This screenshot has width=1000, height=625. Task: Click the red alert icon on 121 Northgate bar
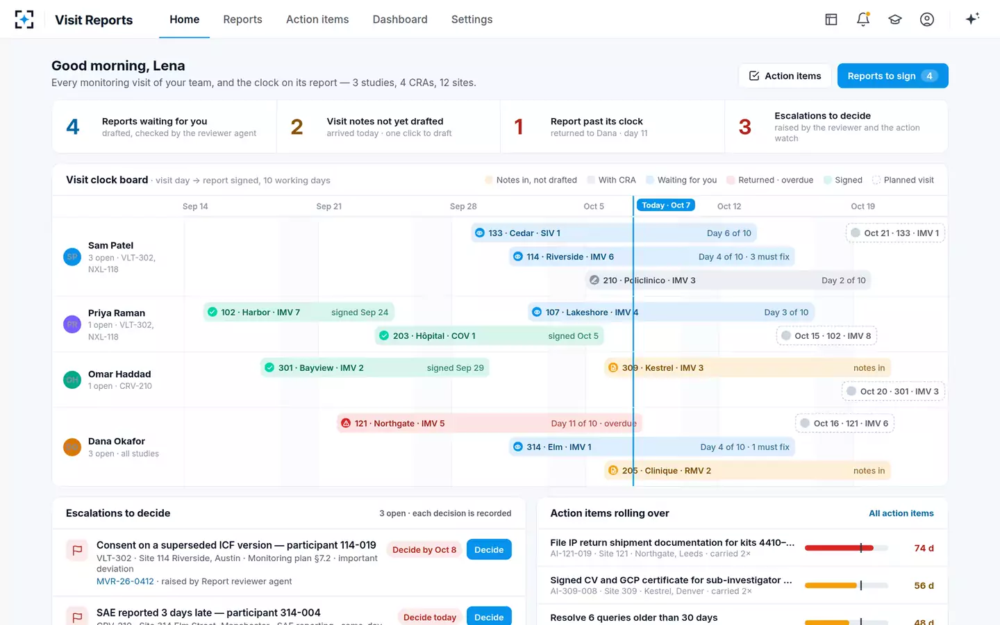click(x=346, y=424)
